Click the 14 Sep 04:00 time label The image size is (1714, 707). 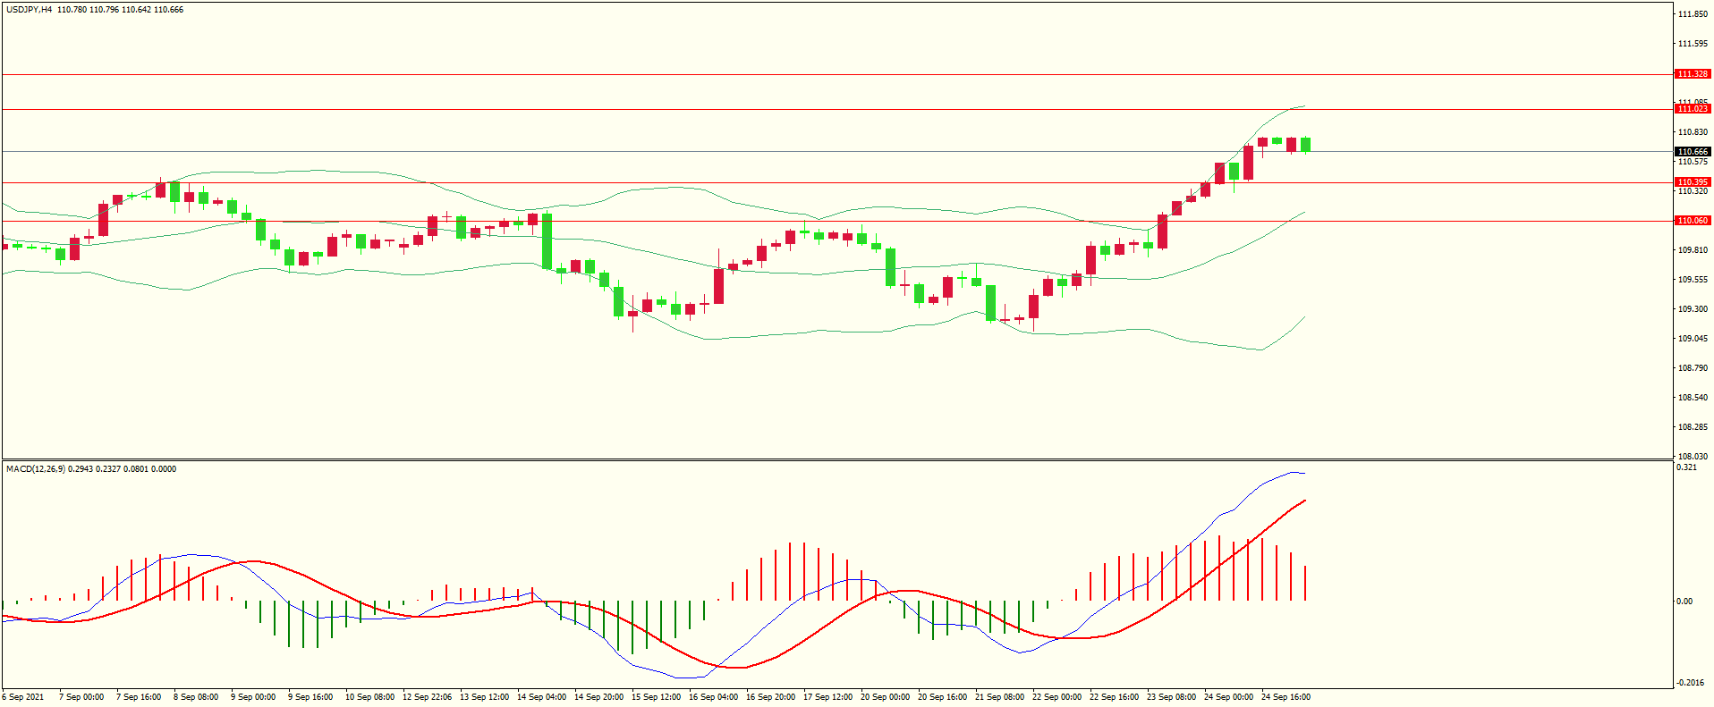(x=541, y=697)
